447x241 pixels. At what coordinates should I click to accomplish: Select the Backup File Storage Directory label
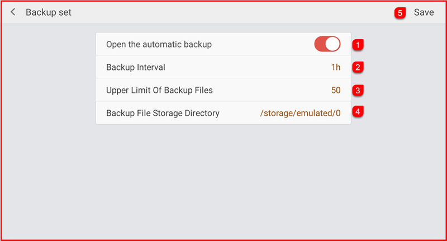tap(163, 113)
